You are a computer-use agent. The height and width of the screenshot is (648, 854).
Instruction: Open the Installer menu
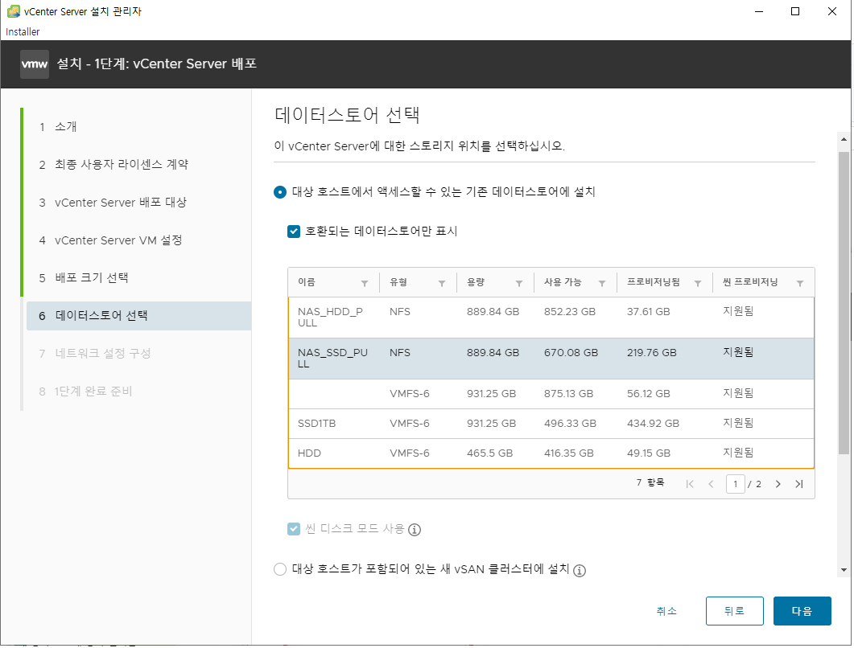pos(23,31)
